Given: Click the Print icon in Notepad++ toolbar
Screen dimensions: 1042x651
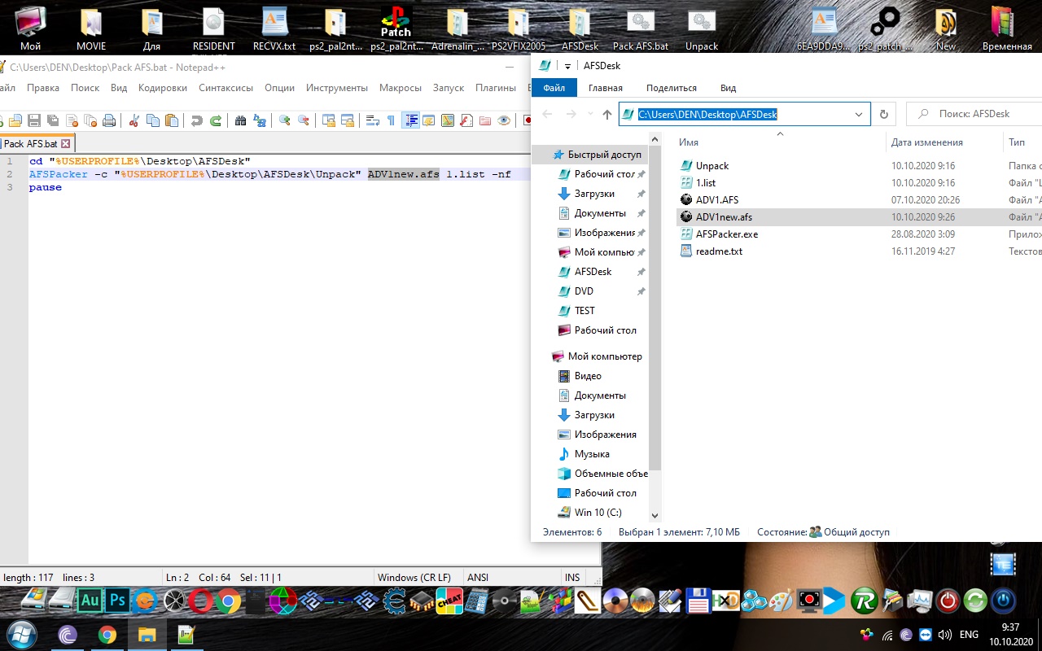Looking at the screenshot, I should (x=109, y=120).
